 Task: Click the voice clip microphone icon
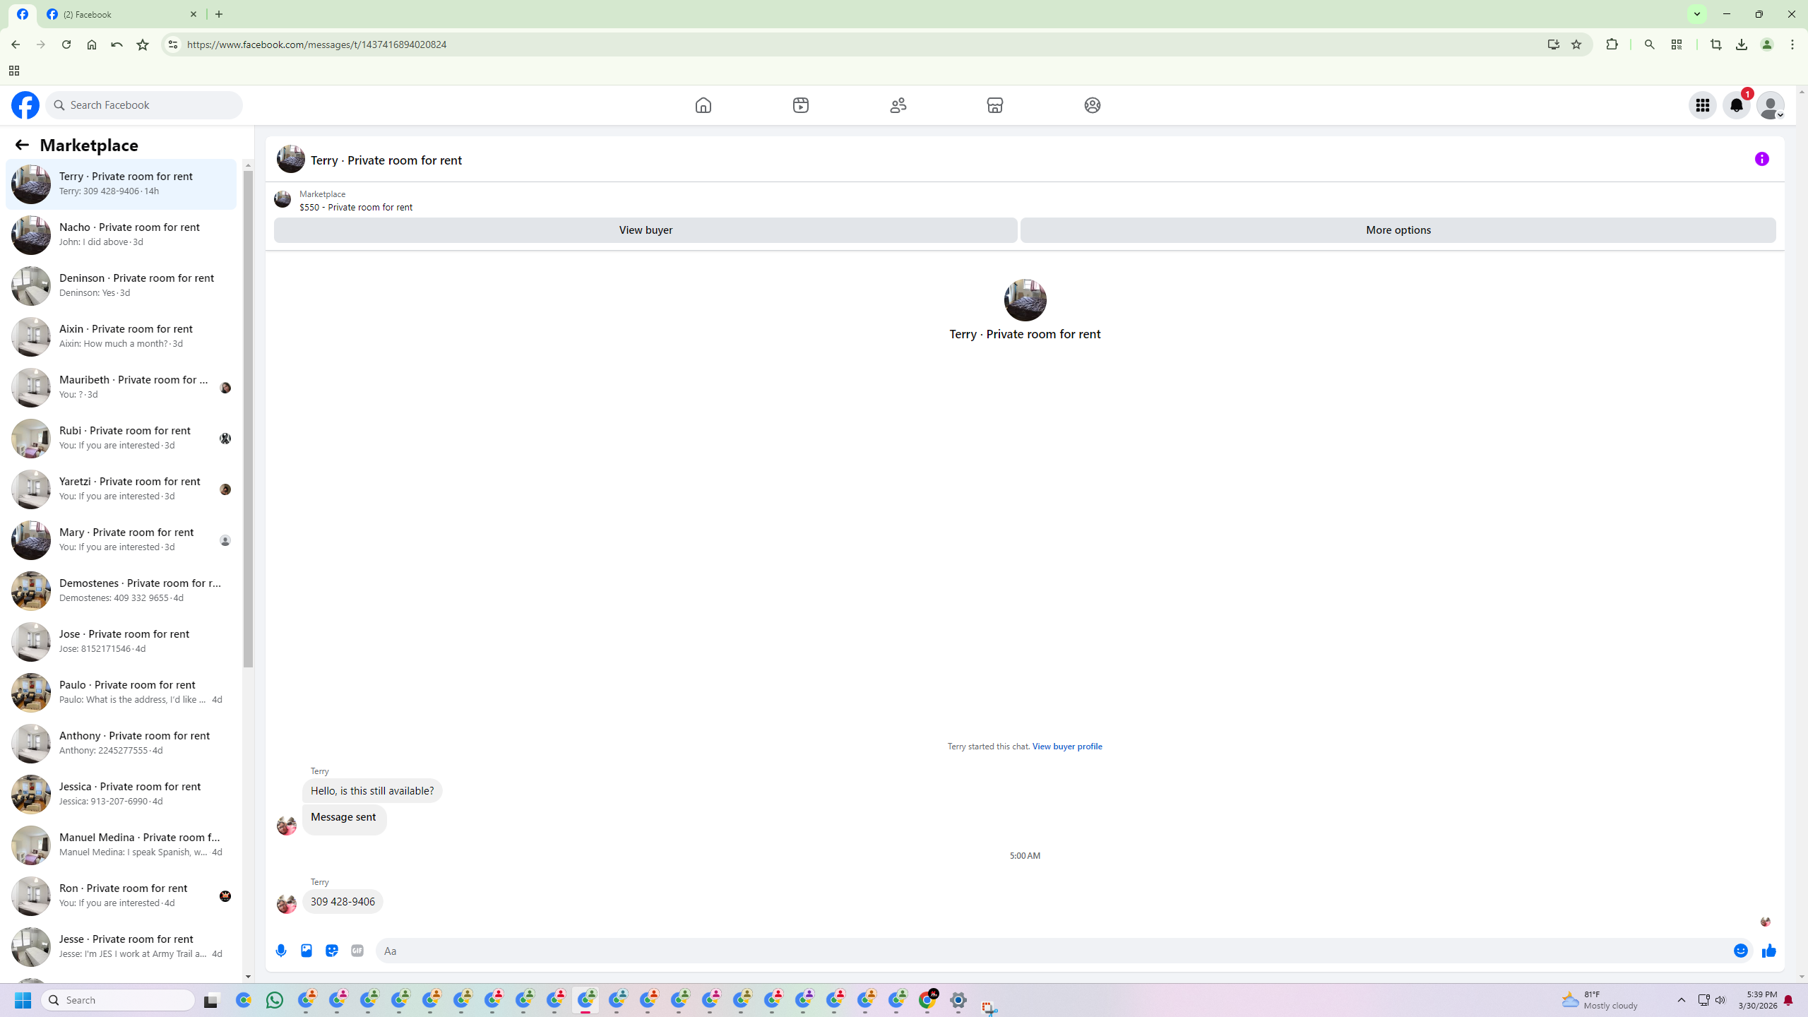click(x=281, y=951)
